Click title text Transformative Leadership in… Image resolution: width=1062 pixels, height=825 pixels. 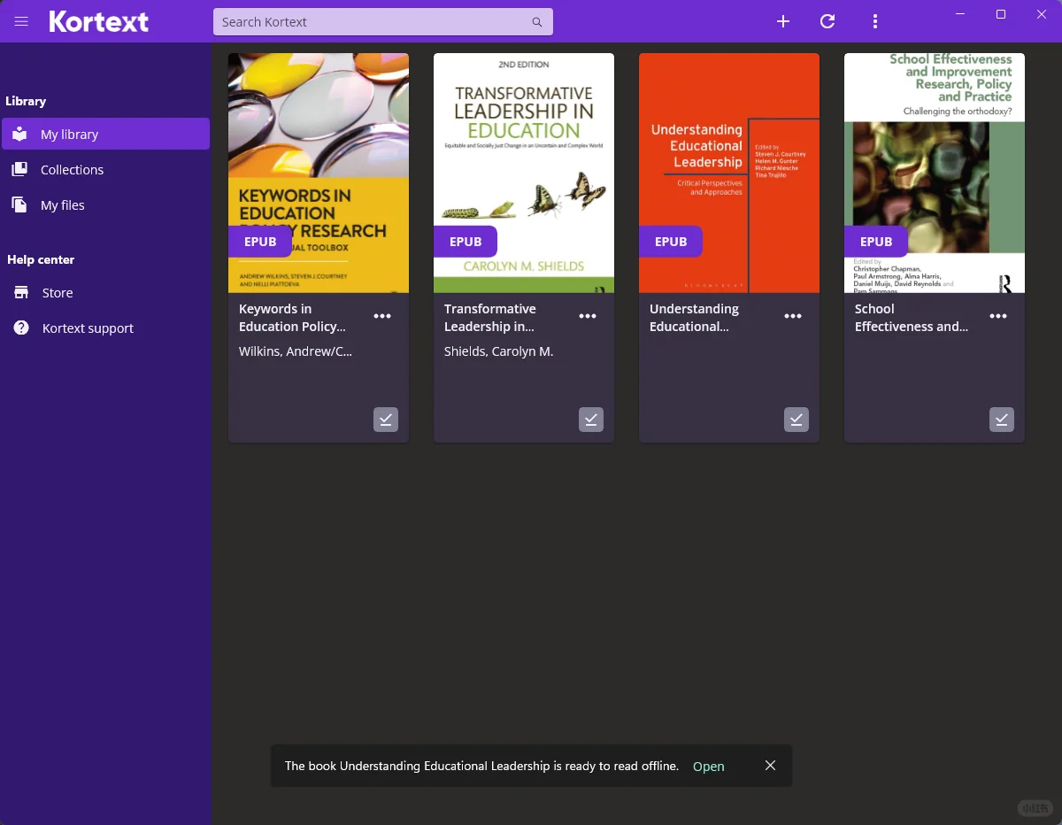pyautogui.click(x=490, y=318)
